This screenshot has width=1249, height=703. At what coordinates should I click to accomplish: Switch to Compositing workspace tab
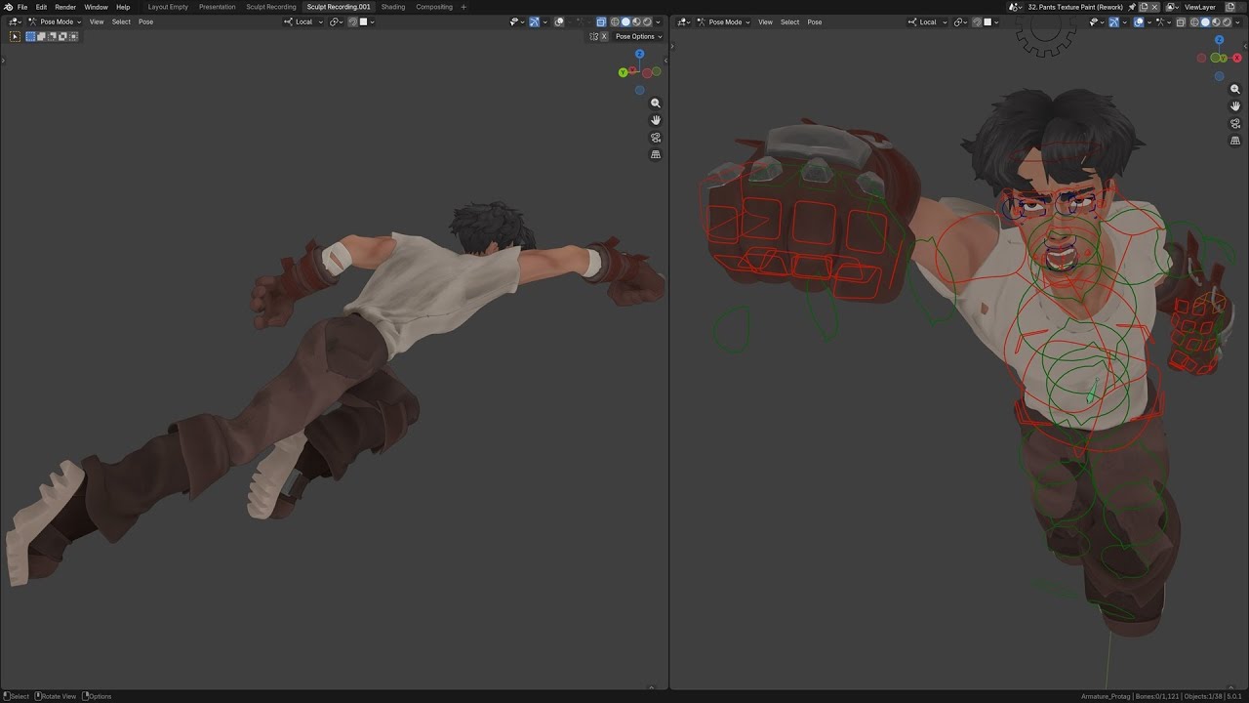click(434, 7)
